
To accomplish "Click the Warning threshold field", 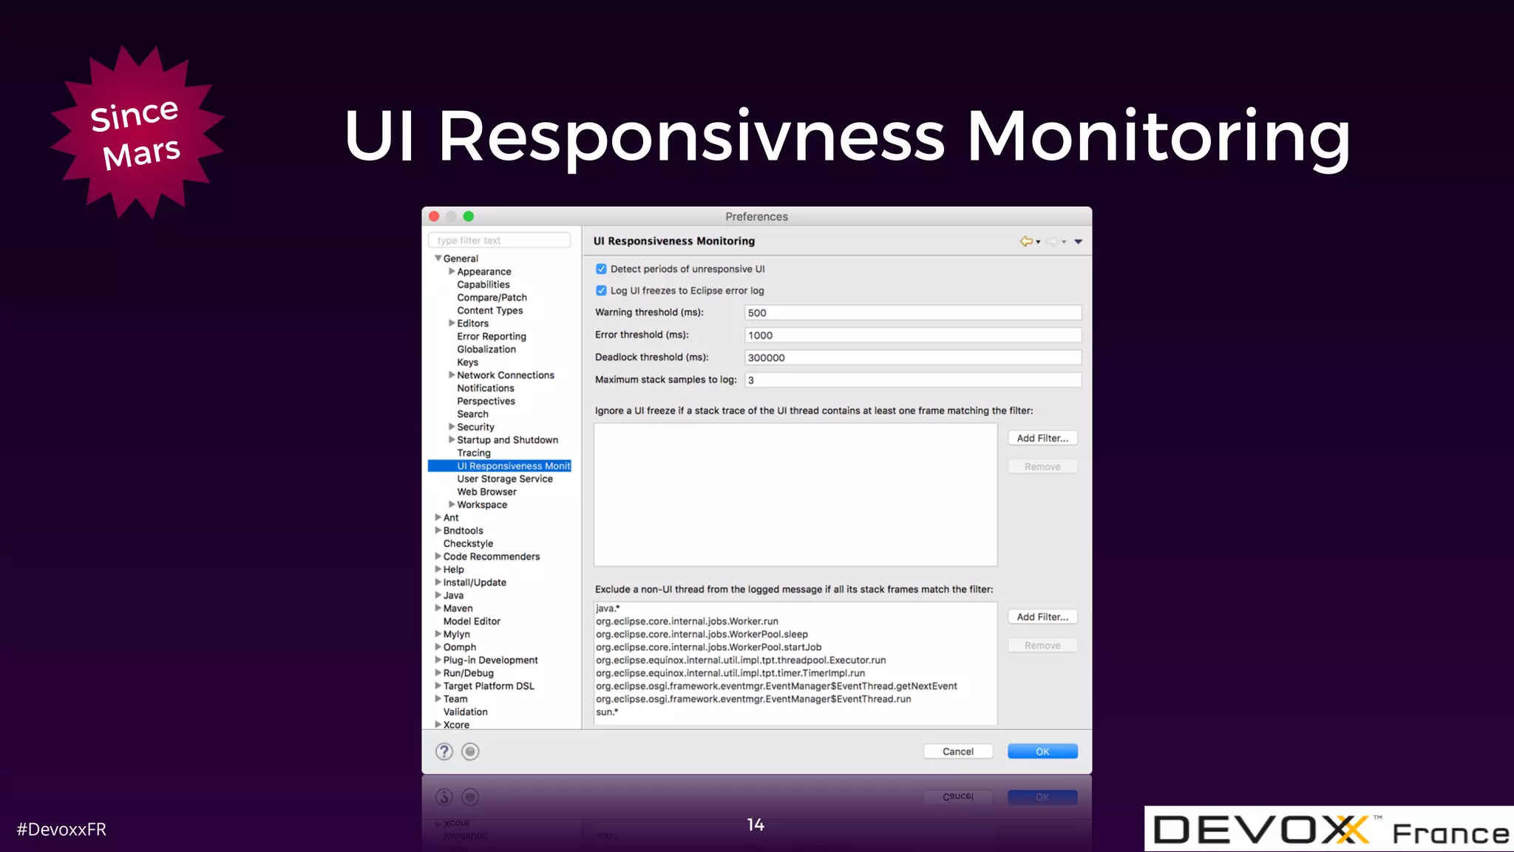I will click(x=913, y=313).
